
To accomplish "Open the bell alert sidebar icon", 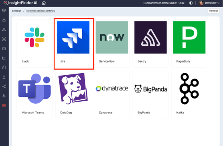I will pos(4,77).
